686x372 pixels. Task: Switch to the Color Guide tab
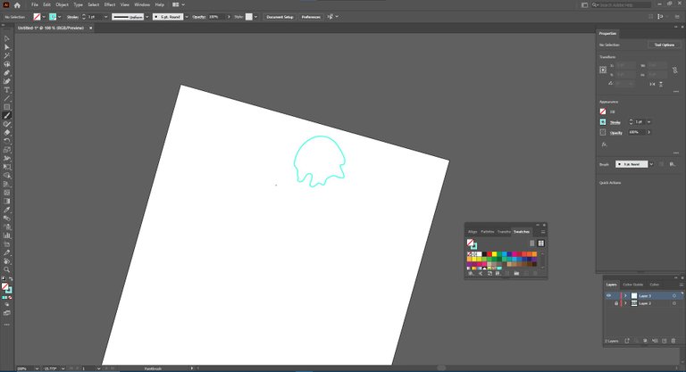pos(633,285)
